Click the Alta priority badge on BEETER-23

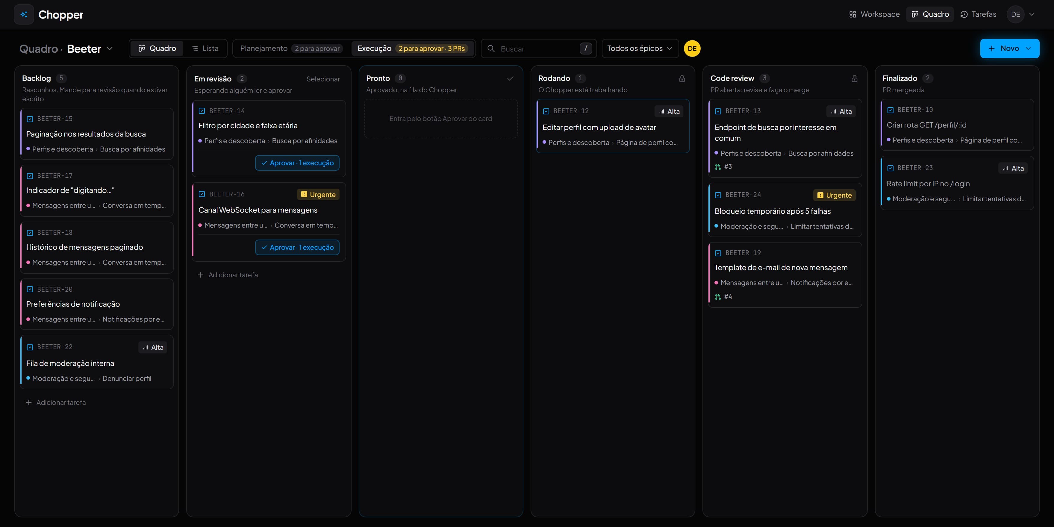(1013, 168)
